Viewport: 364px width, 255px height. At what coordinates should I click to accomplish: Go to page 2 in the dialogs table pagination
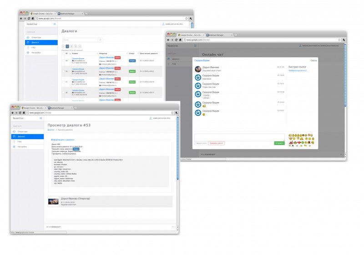pyautogui.click(x=71, y=46)
